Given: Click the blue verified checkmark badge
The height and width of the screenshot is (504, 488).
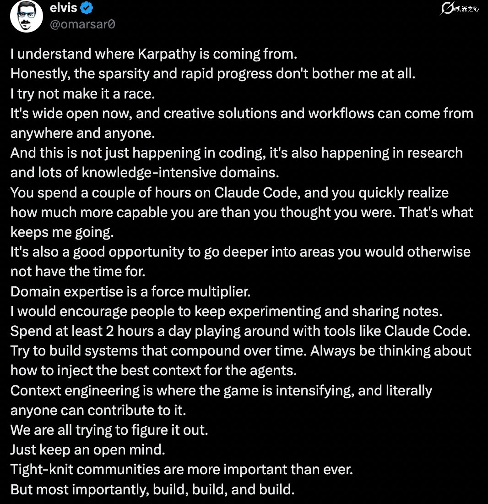Looking at the screenshot, I should point(88,8).
